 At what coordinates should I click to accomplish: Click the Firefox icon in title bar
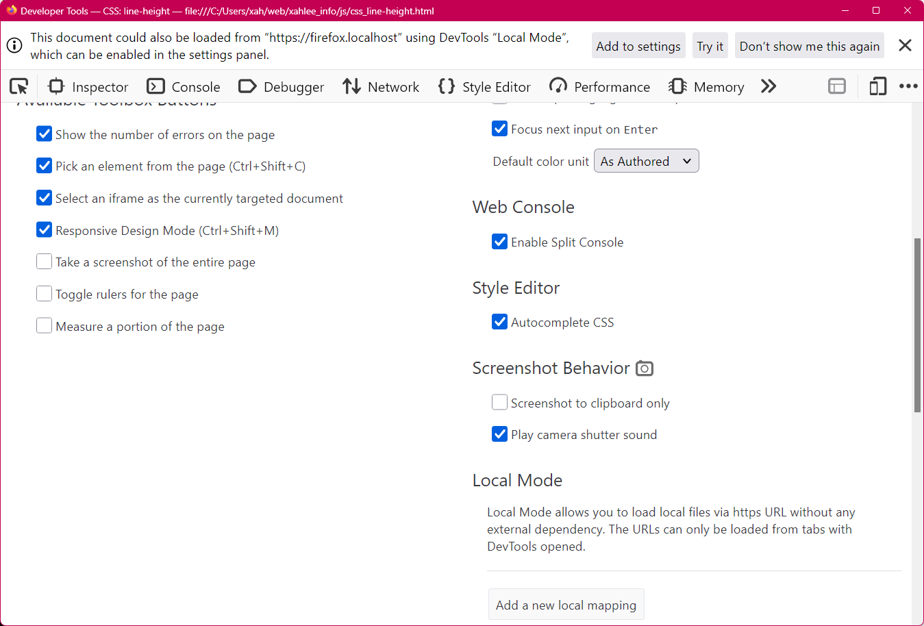point(11,10)
